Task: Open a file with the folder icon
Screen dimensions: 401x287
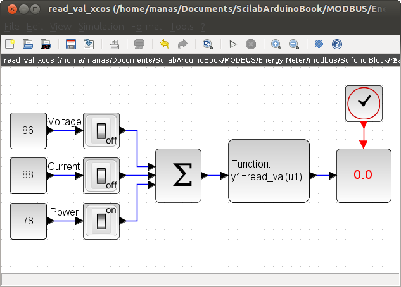Action: (x=28, y=44)
